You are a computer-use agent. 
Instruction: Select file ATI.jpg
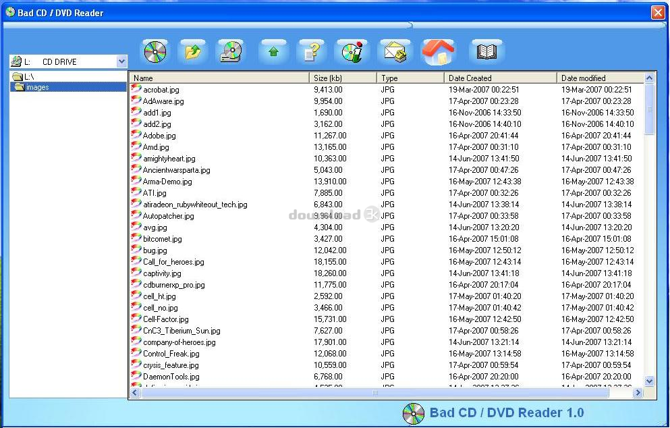click(x=155, y=193)
